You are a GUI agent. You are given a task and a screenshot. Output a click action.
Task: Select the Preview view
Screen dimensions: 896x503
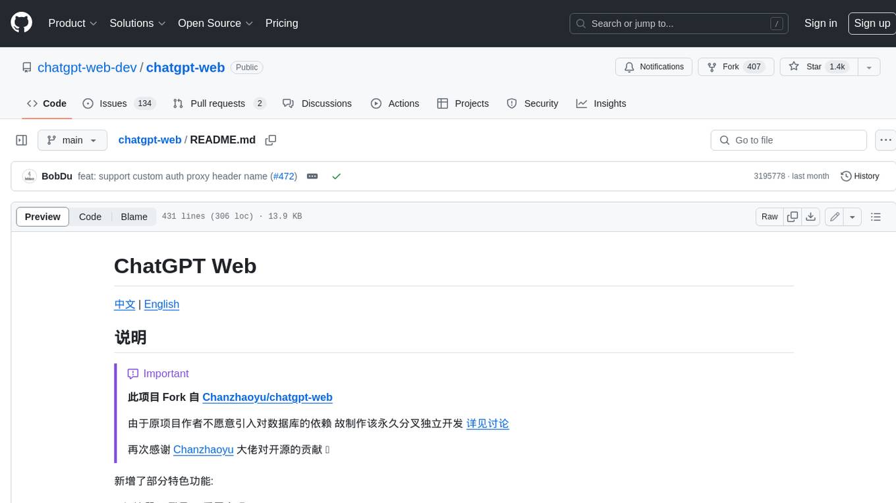tap(43, 217)
